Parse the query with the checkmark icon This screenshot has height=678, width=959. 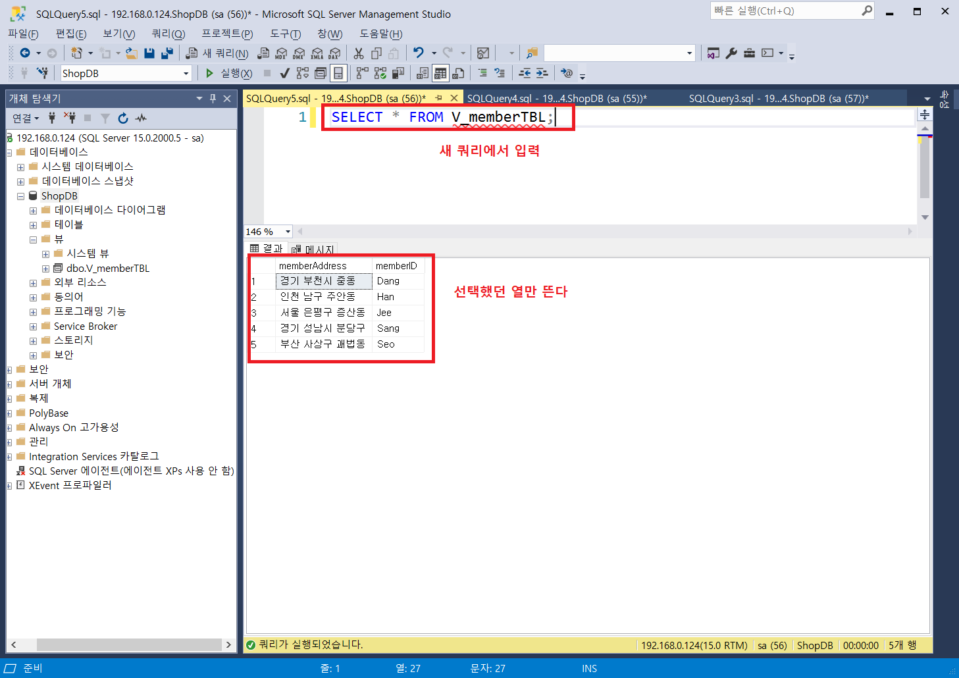[285, 73]
